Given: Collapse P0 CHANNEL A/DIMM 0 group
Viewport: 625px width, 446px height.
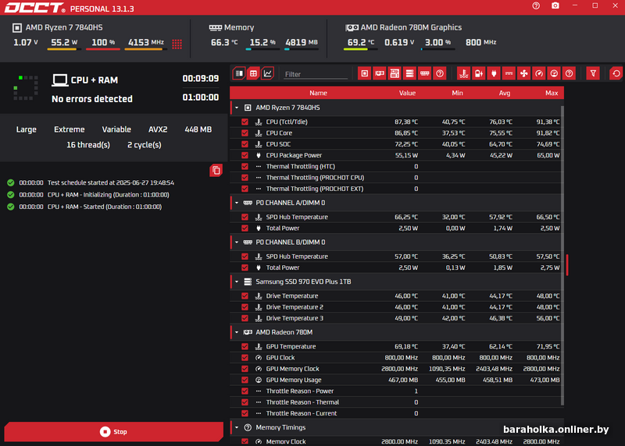Looking at the screenshot, I should (237, 203).
